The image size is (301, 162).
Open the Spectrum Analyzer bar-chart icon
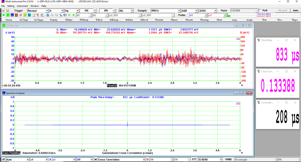12,15
